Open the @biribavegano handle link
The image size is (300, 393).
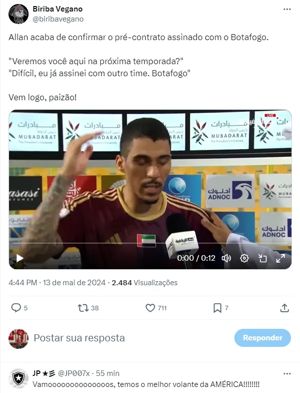click(58, 19)
